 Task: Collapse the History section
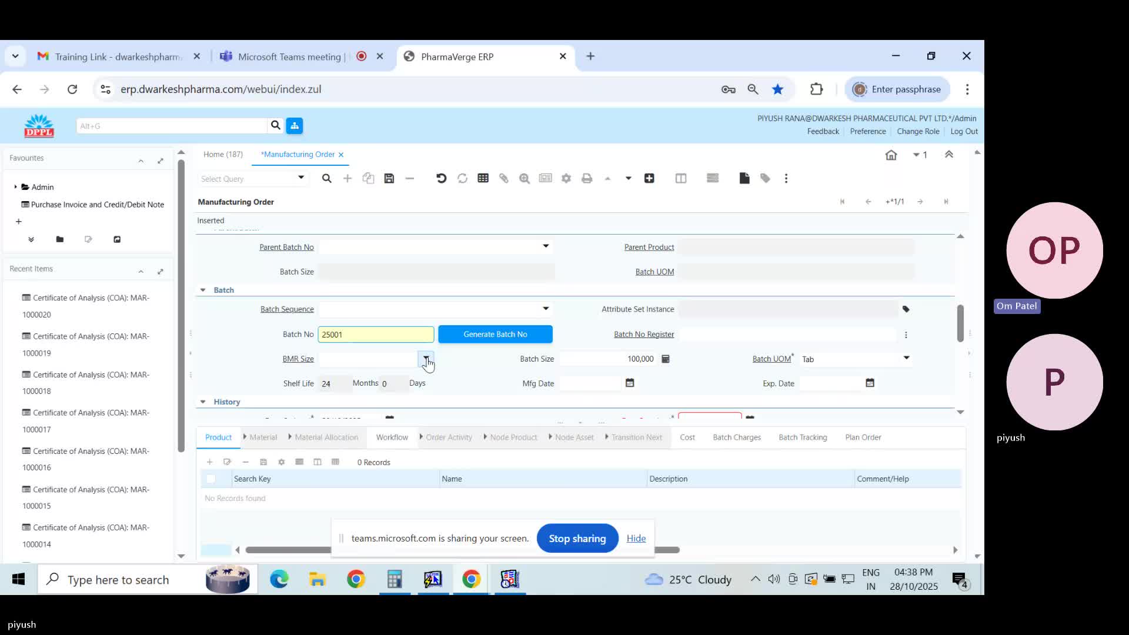point(203,402)
